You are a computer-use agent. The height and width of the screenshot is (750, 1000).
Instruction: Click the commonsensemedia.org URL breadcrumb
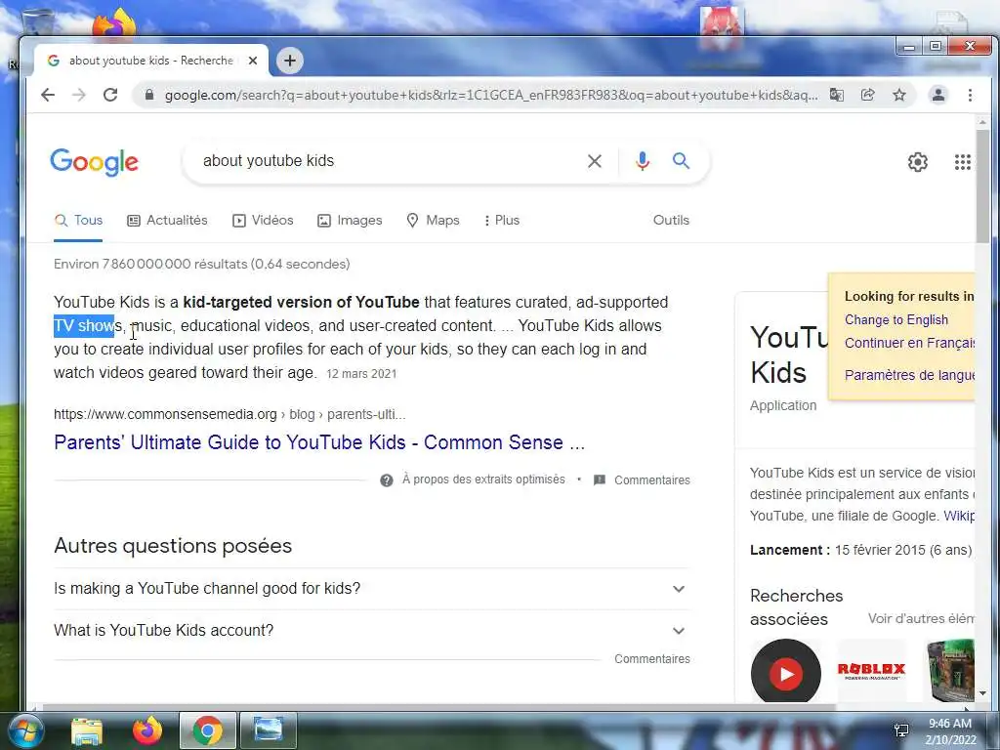coord(229,414)
